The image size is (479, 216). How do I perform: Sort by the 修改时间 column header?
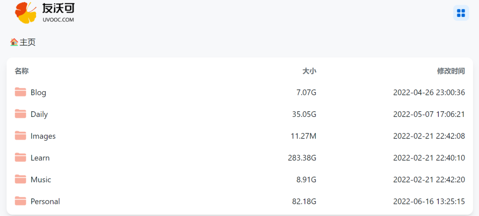(x=451, y=71)
